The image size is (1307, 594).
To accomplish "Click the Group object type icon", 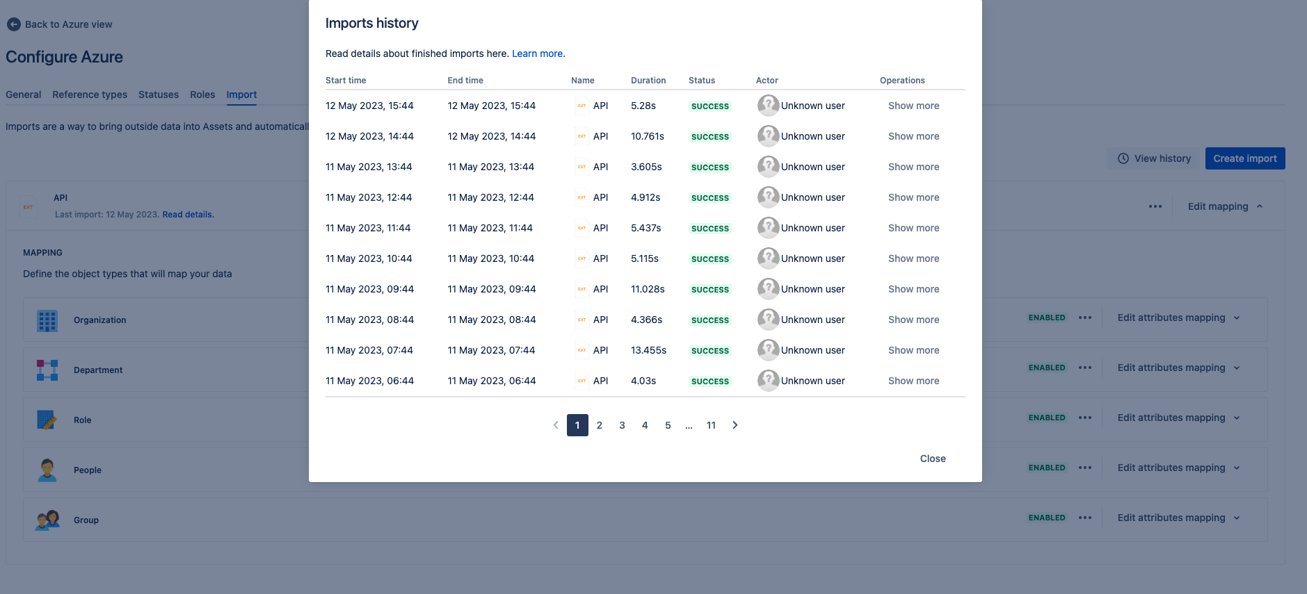I will (47, 520).
